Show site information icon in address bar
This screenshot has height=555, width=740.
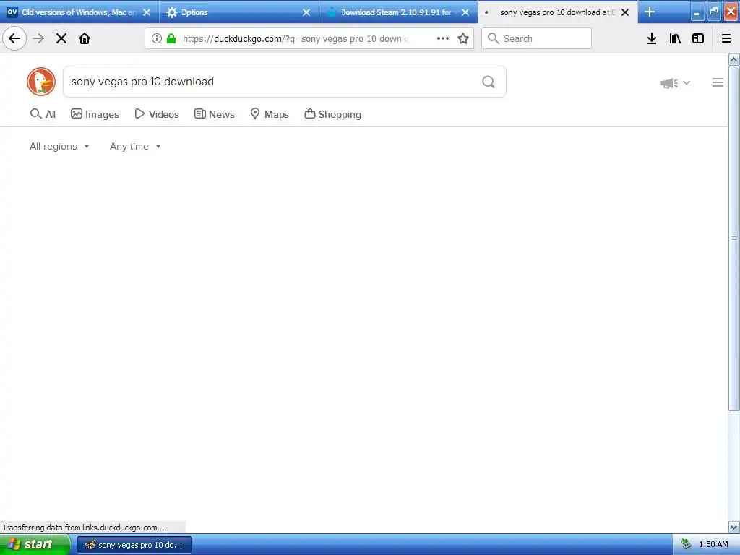(x=157, y=38)
